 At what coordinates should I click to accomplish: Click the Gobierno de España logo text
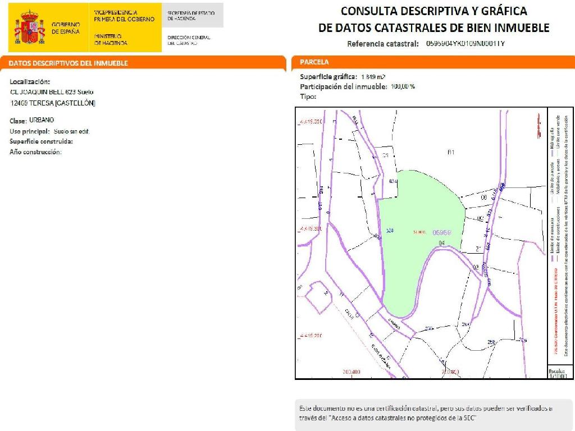click(x=66, y=28)
